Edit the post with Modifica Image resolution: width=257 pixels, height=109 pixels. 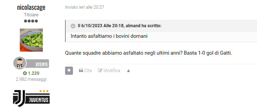pyautogui.click(x=109, y=70)
